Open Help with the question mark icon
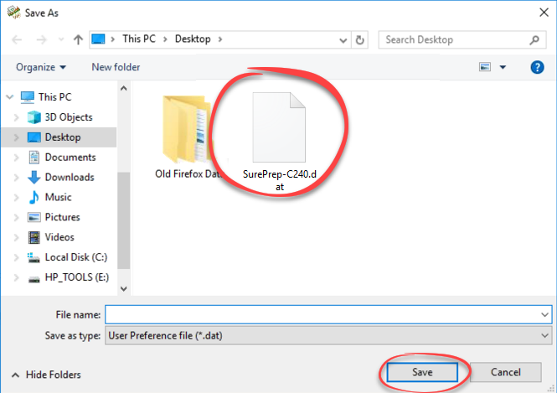This screenshot has width=557, height=393. (538, 67)
